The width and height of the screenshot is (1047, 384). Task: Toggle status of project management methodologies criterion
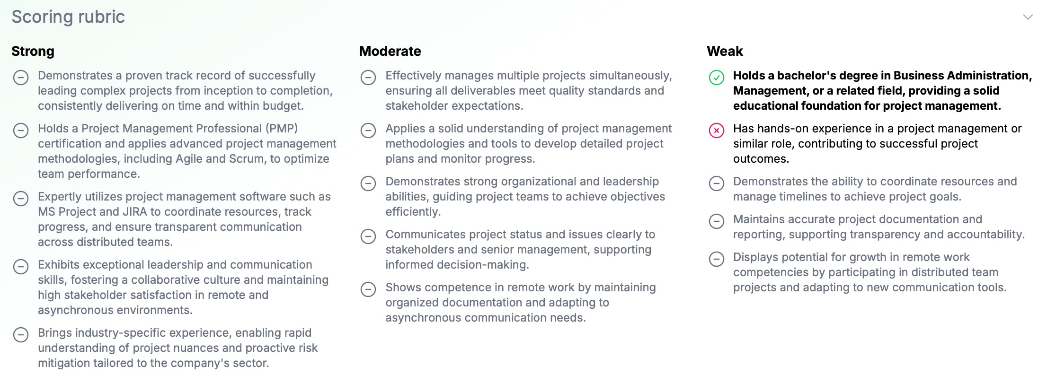pos(368,130)
